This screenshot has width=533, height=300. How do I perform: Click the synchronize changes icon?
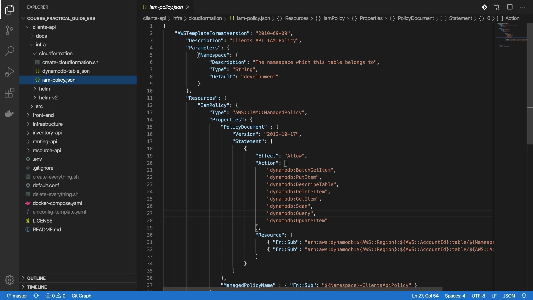click(x=36, y=296)
